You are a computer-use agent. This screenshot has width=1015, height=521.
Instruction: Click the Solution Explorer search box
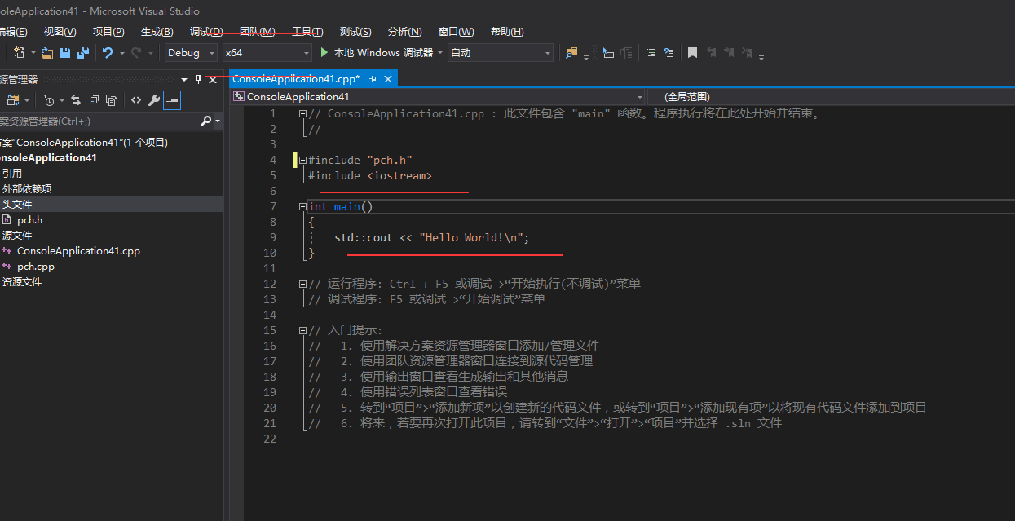98,120
